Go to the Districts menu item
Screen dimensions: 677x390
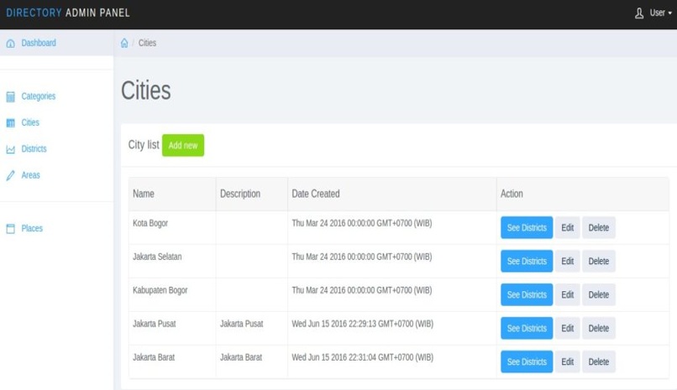[x=34, y=149]
